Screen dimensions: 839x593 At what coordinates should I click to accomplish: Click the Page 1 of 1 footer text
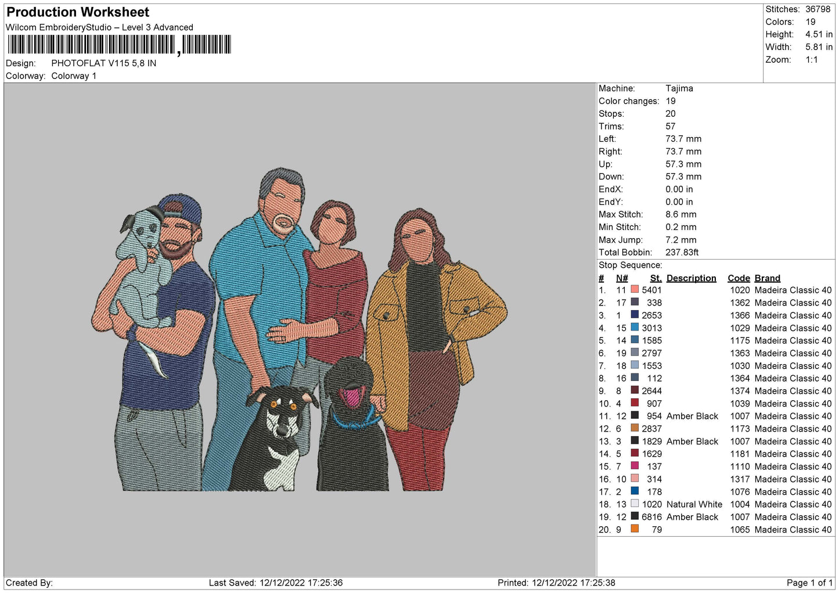pos(809,583)
